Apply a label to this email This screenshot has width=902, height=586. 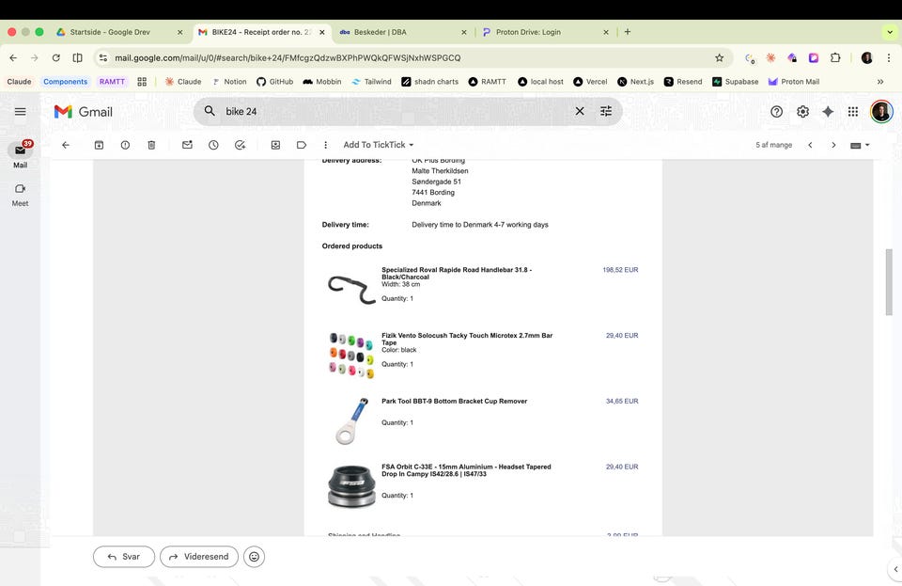[x=302, y=145]
